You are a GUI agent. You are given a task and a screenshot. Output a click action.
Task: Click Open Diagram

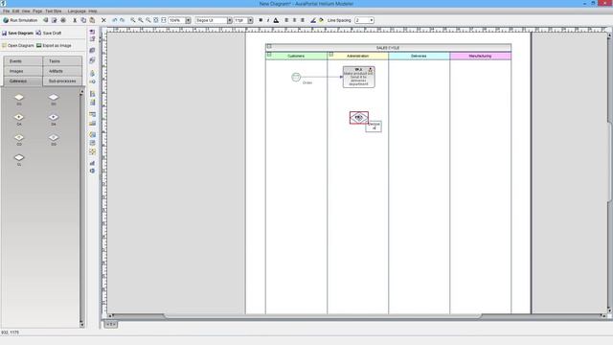coord(17,46)
